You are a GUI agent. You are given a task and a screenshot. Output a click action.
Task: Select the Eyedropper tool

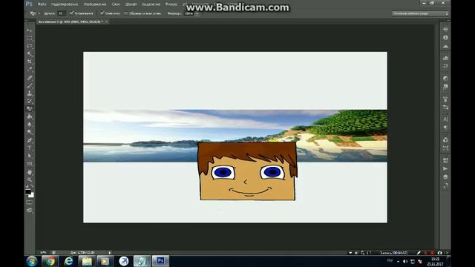coord(30,69)
